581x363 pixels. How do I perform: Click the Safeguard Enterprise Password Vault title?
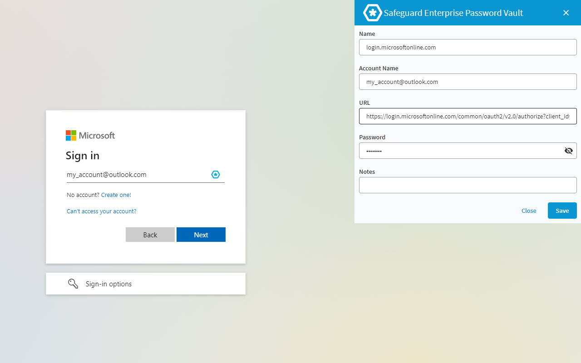pyautogui.click(x=453, y=13)
